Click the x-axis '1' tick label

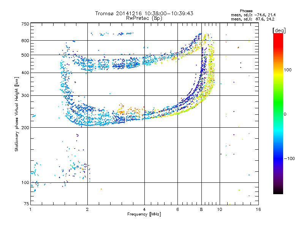click(30, 209)
